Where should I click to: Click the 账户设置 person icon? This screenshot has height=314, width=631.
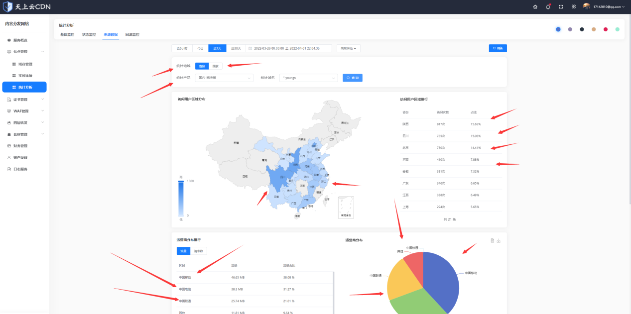coord(9,157)
